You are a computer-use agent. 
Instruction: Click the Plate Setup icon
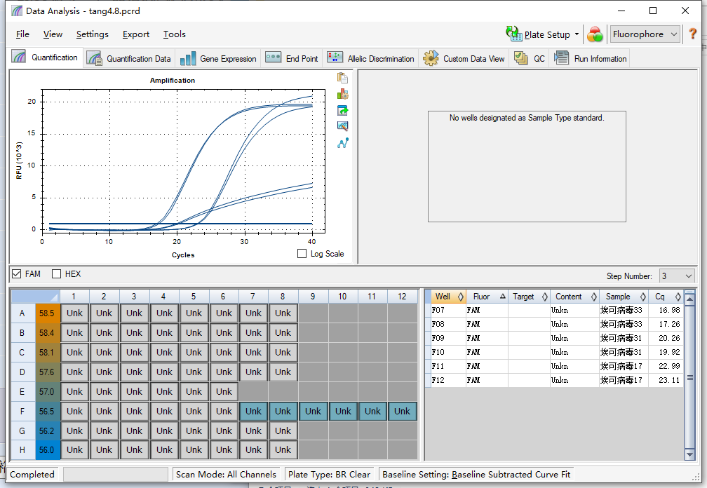click(513, 34)
